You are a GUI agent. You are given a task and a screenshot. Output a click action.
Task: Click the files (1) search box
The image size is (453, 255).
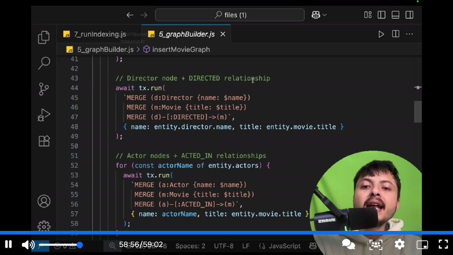230,15
